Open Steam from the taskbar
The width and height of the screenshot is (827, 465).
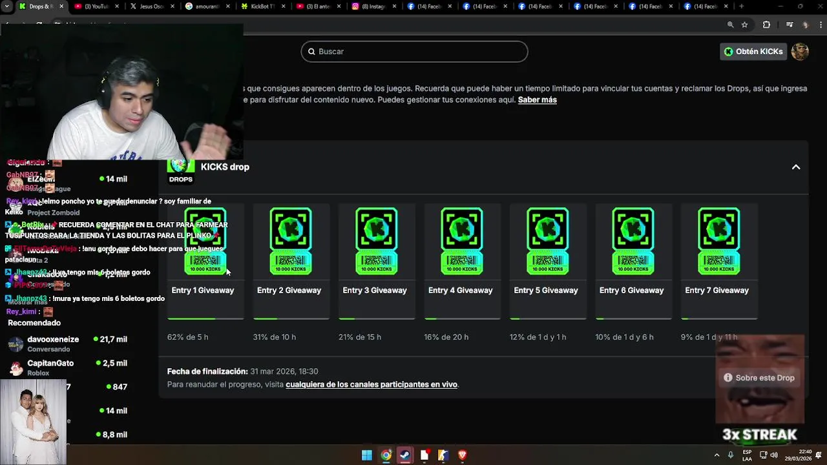click(x=405, y=455)
